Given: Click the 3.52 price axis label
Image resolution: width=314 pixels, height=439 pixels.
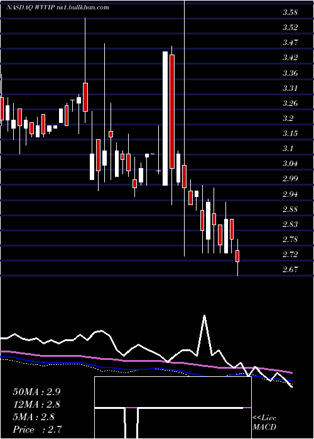Looking at the screenshot, I should coord(290,28).
